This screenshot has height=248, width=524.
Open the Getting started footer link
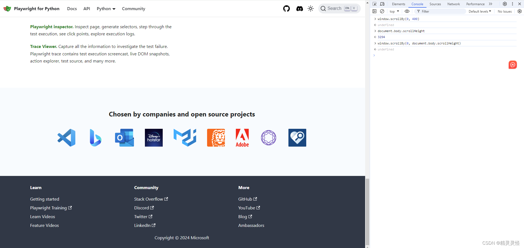tap(45, 199)
